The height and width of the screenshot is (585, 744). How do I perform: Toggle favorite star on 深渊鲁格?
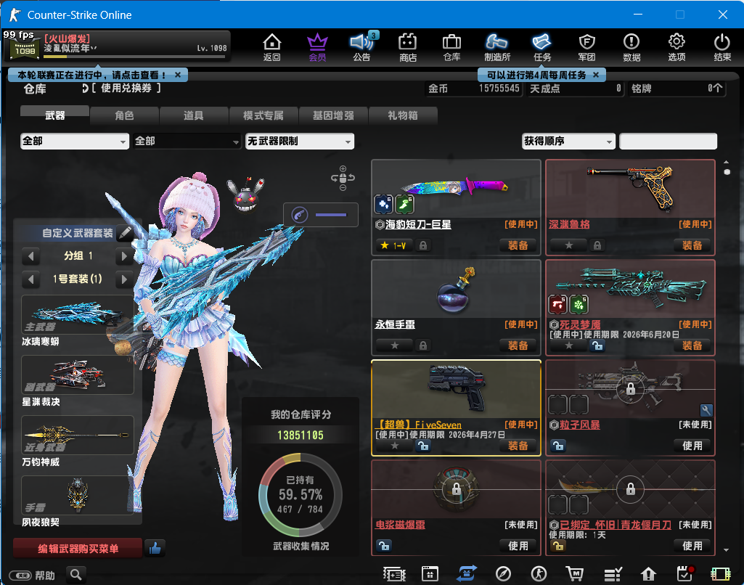pos(569,245)
